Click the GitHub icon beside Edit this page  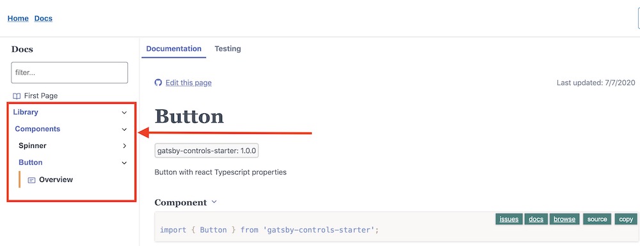coord(158,83)
